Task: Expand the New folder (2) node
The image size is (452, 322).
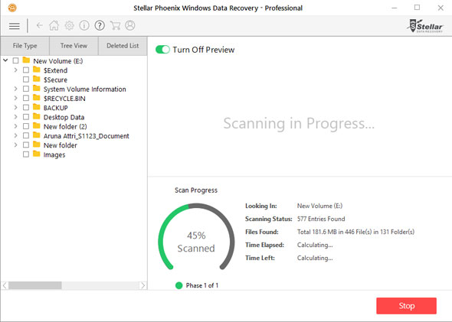Action: tap(15, 126)
